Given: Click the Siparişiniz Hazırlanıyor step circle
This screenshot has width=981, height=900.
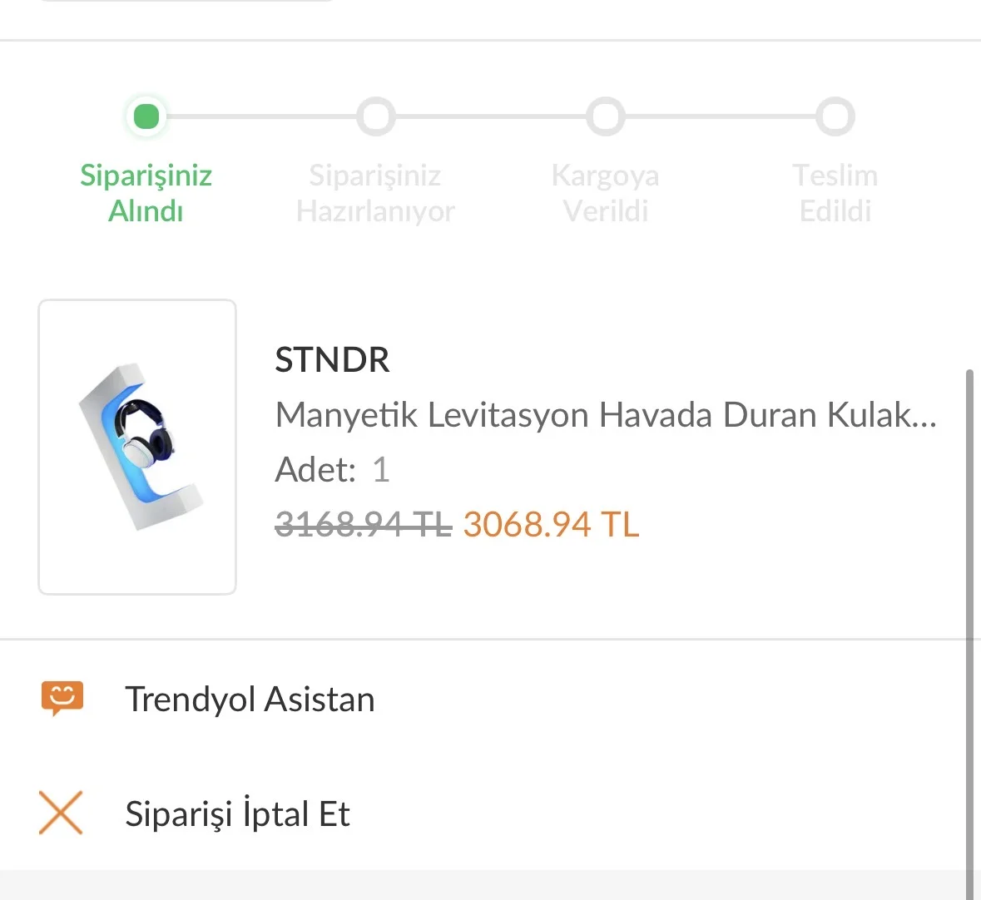Looking at the screenshot, I should (375, 116).
